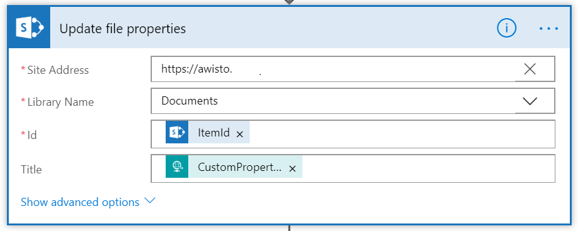The image size is (578, 231).
Task: Click the Update file properties header title
Action: 123,29
